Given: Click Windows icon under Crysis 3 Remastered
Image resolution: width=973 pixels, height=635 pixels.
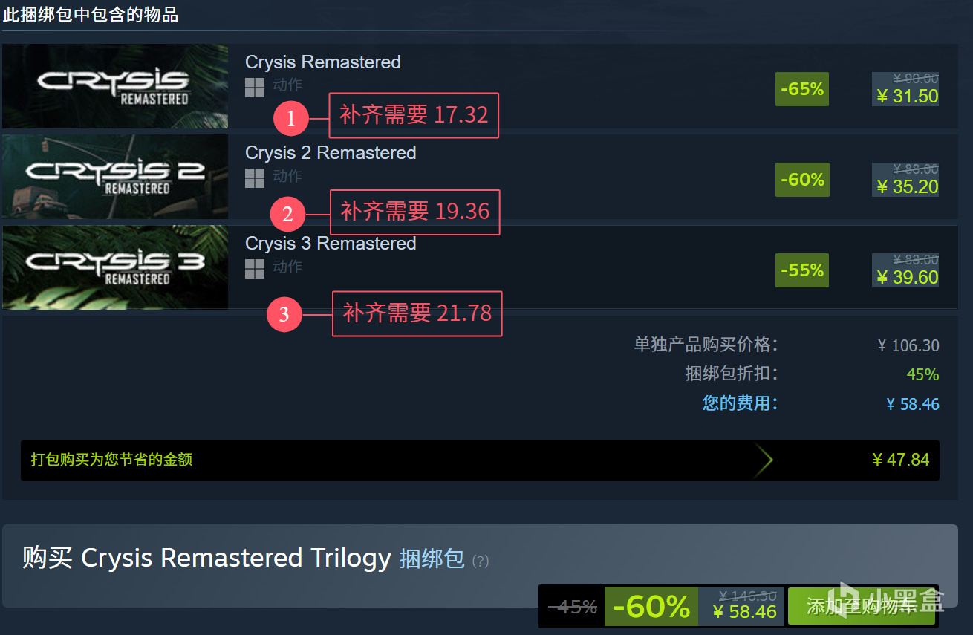Looking at the screenshot, I should tap(255, 269).
